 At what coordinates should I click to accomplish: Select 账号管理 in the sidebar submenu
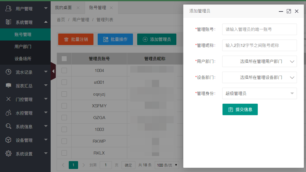(25, 34)
